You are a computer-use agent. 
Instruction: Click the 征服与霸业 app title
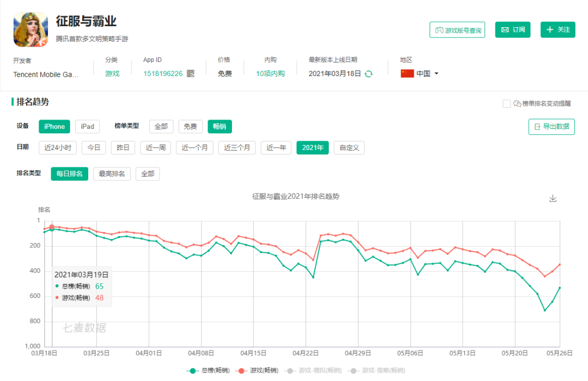coord(86,21)
